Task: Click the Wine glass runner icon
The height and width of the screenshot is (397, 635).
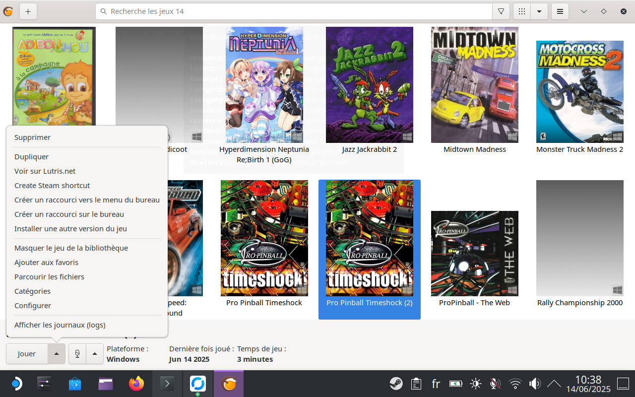Action: pyautogui.click(x=77, y=354)
